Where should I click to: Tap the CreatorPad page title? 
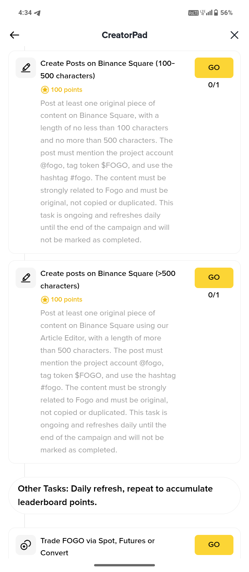pos(124,35)
